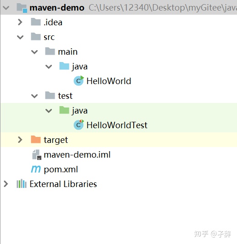Click the Maven pom.xml icon
This screenshot has width=237, height=244.
click(36, 169)
